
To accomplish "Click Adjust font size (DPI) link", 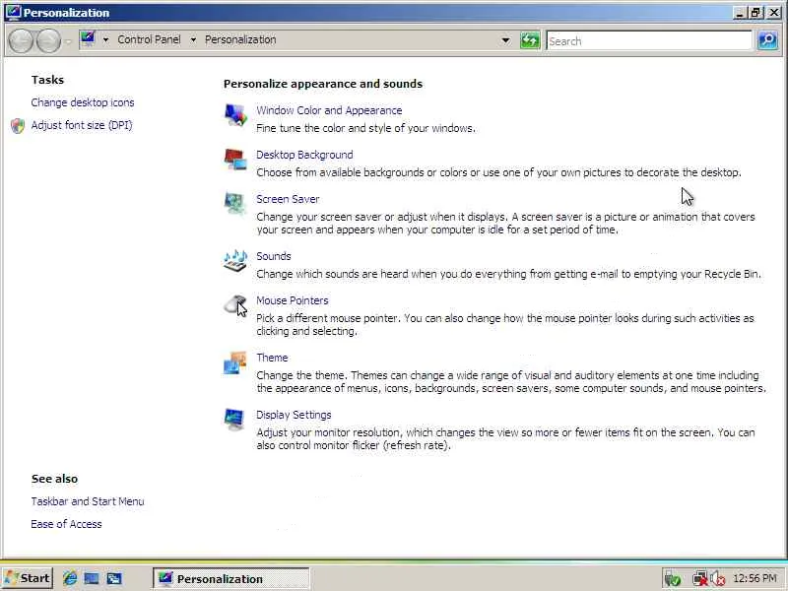I will [82, 125].
